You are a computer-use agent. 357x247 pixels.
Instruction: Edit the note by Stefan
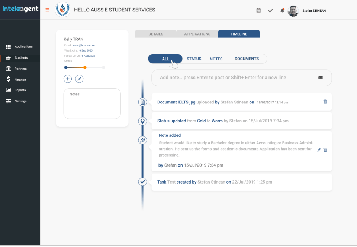coord(319,149)
